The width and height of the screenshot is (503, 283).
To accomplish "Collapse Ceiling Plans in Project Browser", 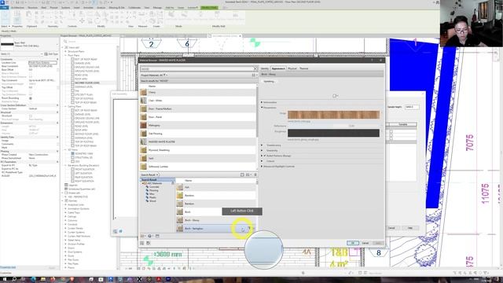I will coord(66,107).
